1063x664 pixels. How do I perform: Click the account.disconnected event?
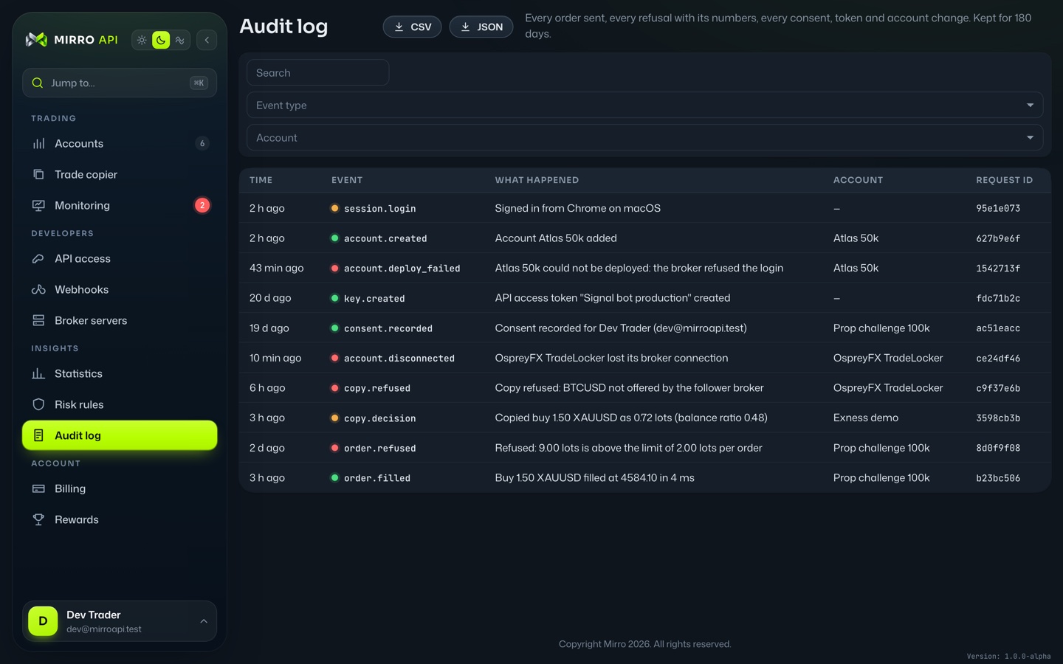click(x=399, y=358)
